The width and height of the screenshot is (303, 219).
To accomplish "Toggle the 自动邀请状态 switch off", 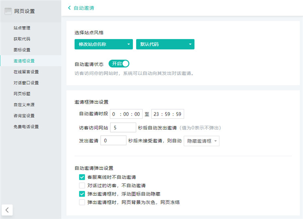I will click(119, 64).
